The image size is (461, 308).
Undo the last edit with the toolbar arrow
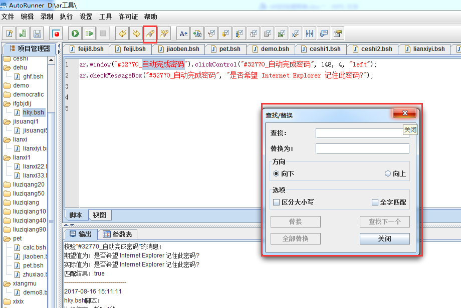pos(122,33)
